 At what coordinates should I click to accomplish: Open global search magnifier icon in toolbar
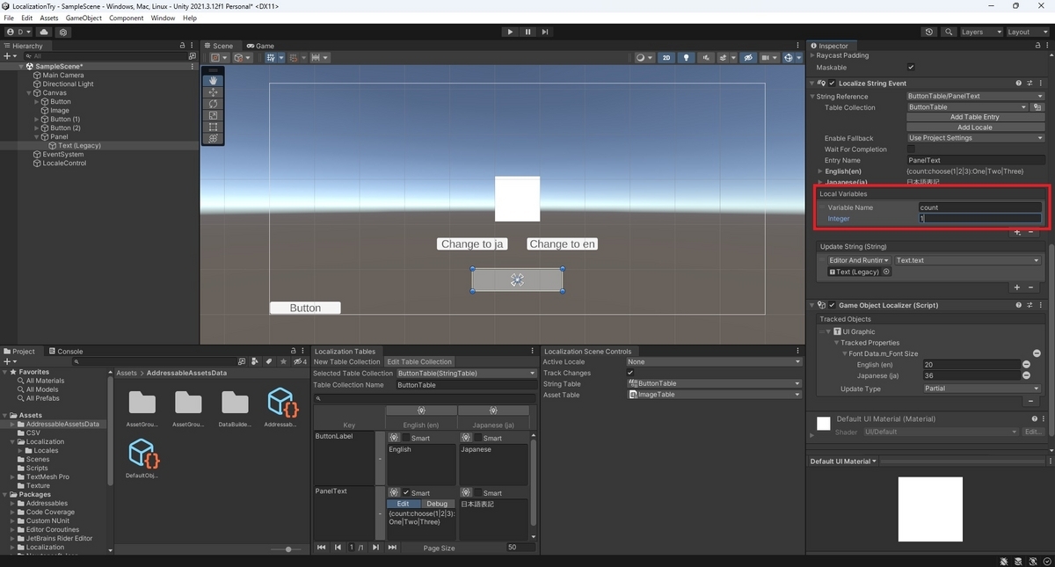tap(949, 32)
